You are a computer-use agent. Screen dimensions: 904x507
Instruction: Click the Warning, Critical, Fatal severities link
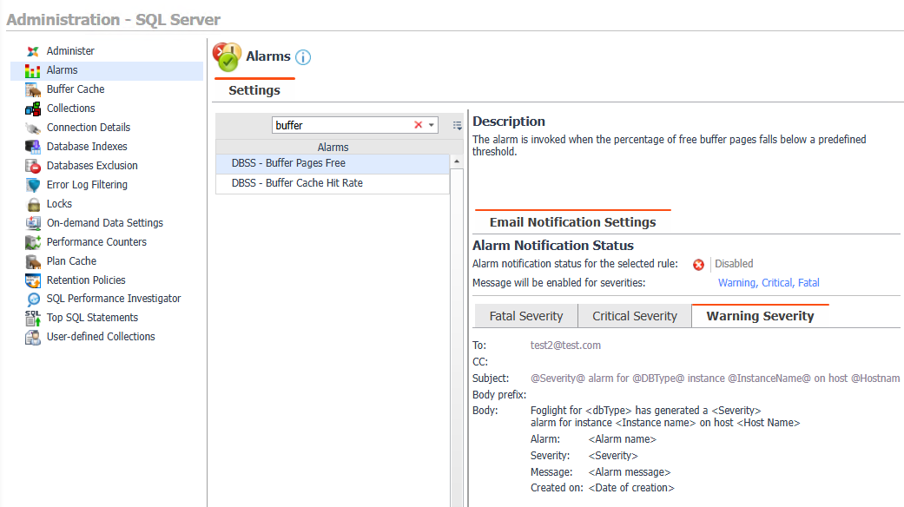[x=769, y=283]
